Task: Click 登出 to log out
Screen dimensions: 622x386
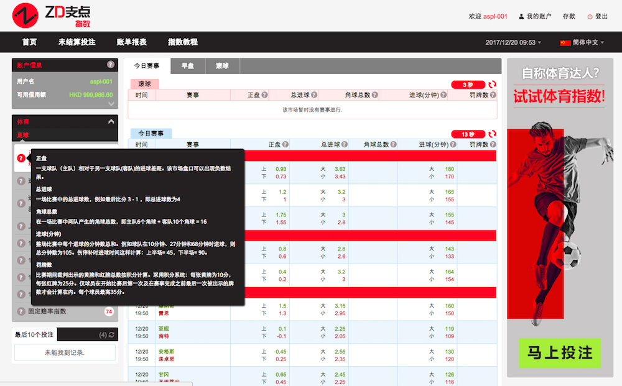Action: click(597, 17)
